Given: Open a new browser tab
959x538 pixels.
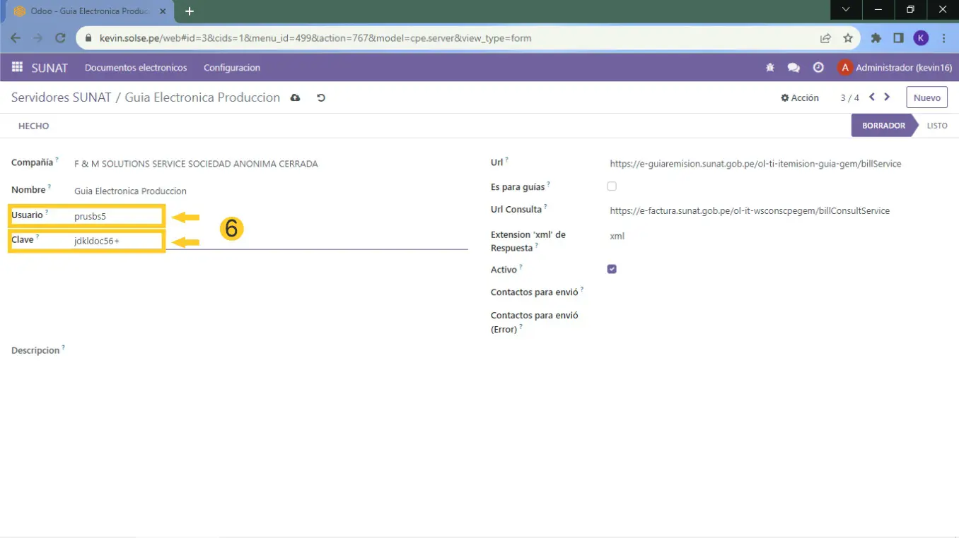Looking at the screenshot, I should 190,11.
